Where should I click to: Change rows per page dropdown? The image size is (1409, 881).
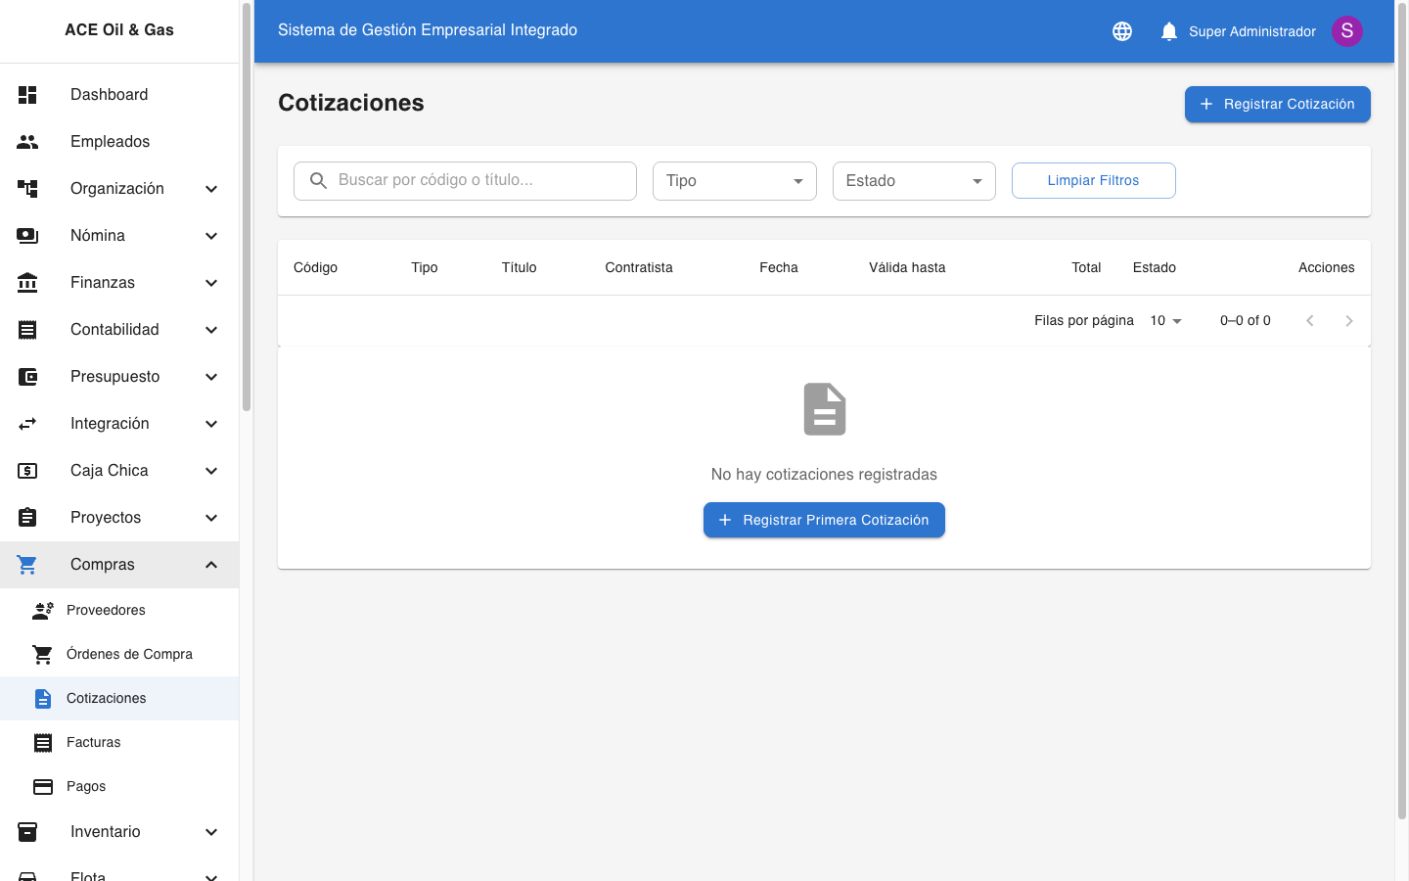[x=1166, y=321]
